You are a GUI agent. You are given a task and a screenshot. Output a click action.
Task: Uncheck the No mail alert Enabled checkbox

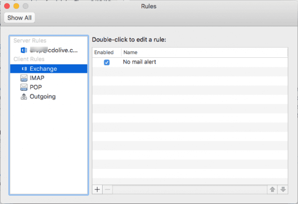107,62
